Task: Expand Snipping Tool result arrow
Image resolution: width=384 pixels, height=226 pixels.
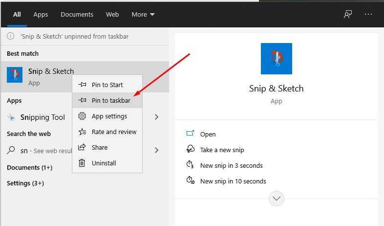Action: (x=156, y=117)
